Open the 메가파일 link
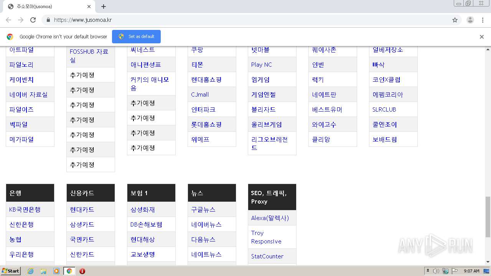 tap(21, 140)
